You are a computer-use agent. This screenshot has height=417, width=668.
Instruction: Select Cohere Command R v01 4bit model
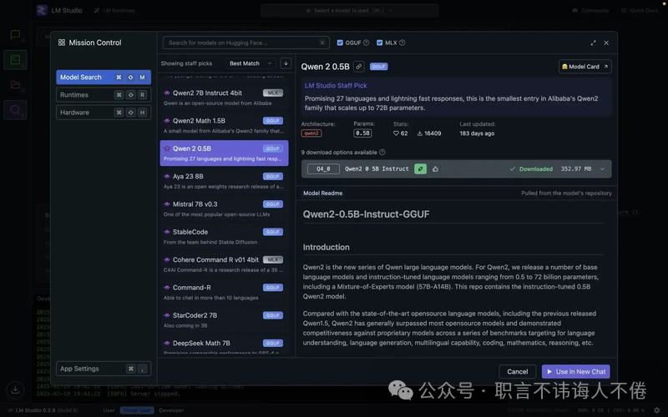224,264
